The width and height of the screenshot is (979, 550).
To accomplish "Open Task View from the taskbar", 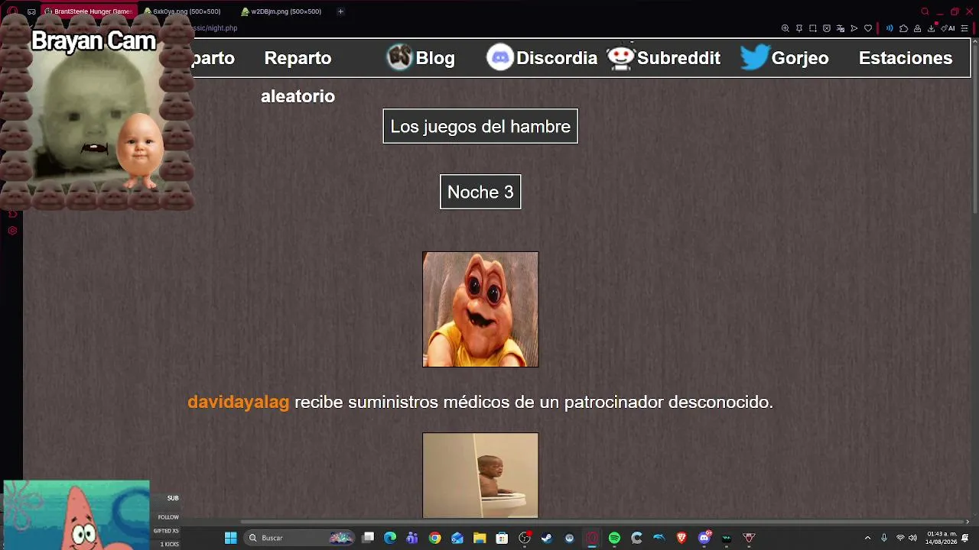I will click(368, 538).
